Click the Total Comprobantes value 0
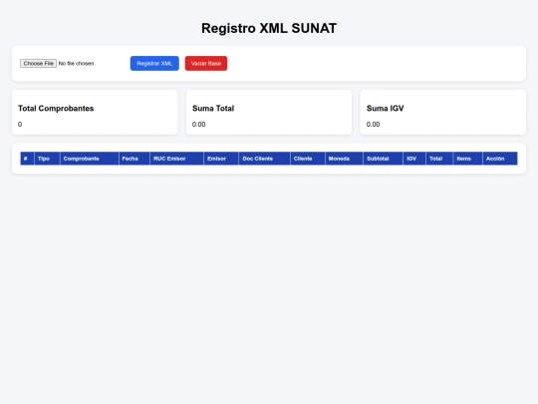Screen dimensions: 538x404 [x=20, y=125]
